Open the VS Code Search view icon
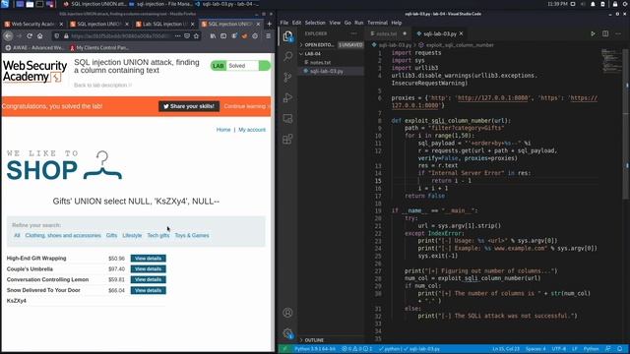This screenshot has width=630, height=354. tap(287, 56)
